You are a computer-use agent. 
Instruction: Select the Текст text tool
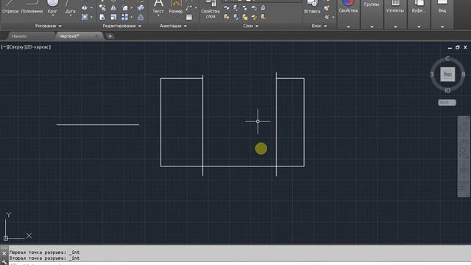point(158,7)
